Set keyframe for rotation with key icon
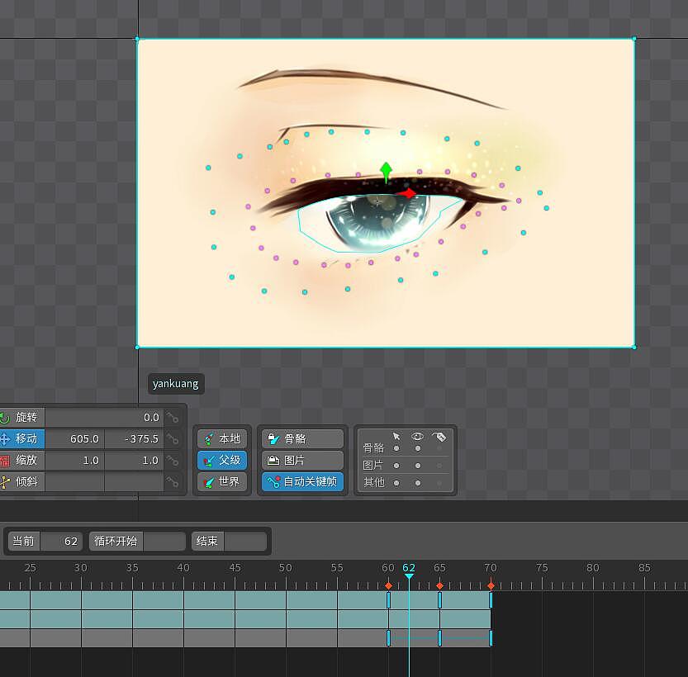The image size is (688, 677). pos(173,418)
